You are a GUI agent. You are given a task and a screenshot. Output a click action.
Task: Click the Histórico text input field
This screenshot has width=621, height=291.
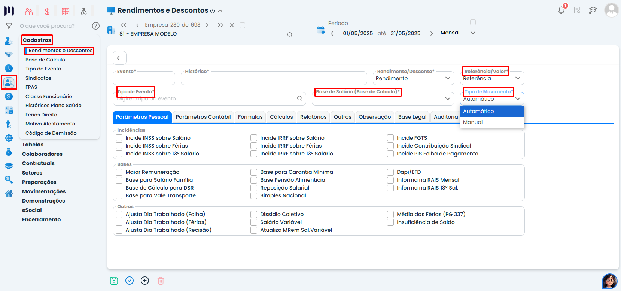pyautogui.click(x=274, y=79)
